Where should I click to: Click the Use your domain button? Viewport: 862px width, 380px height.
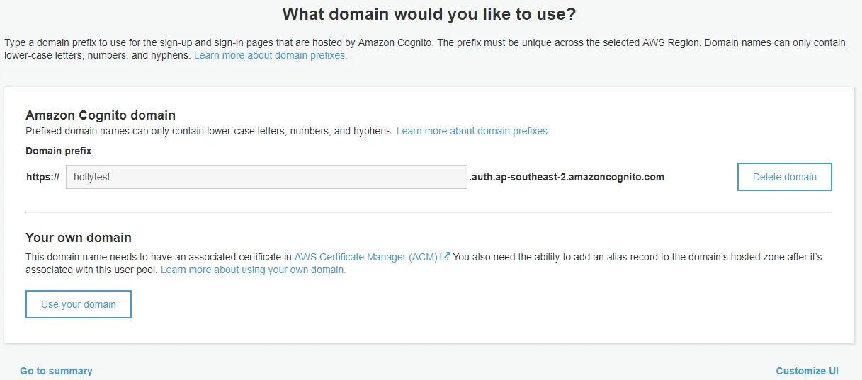(79, 304)
